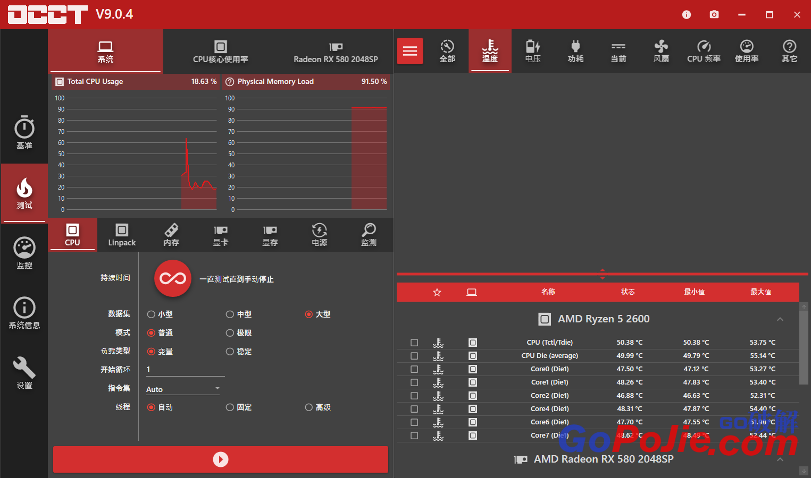Click the favorites star column header
The image size is (811, 478).
437,292
